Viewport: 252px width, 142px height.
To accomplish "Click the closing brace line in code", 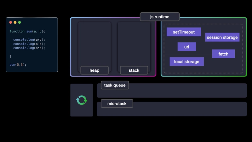I will pos(10,56).
